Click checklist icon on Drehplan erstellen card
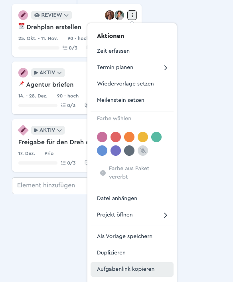 65,48
